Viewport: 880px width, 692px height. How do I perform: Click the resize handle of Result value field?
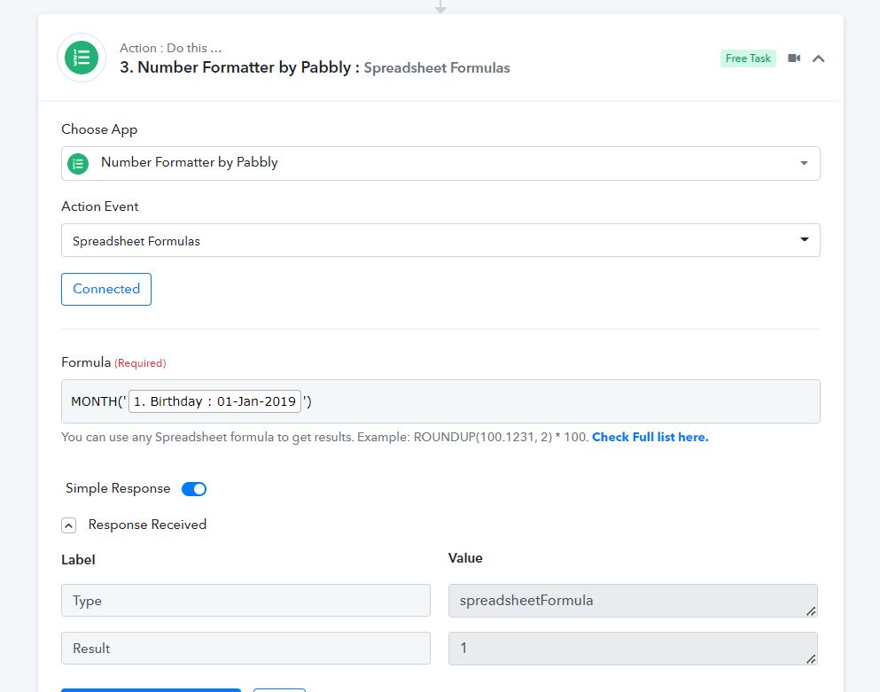point(811,659)
